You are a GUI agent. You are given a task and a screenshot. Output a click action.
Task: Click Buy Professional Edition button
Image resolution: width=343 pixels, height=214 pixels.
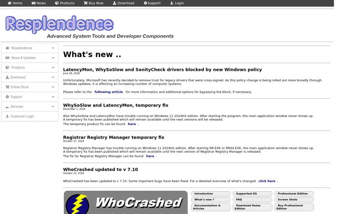coord(294,207)
